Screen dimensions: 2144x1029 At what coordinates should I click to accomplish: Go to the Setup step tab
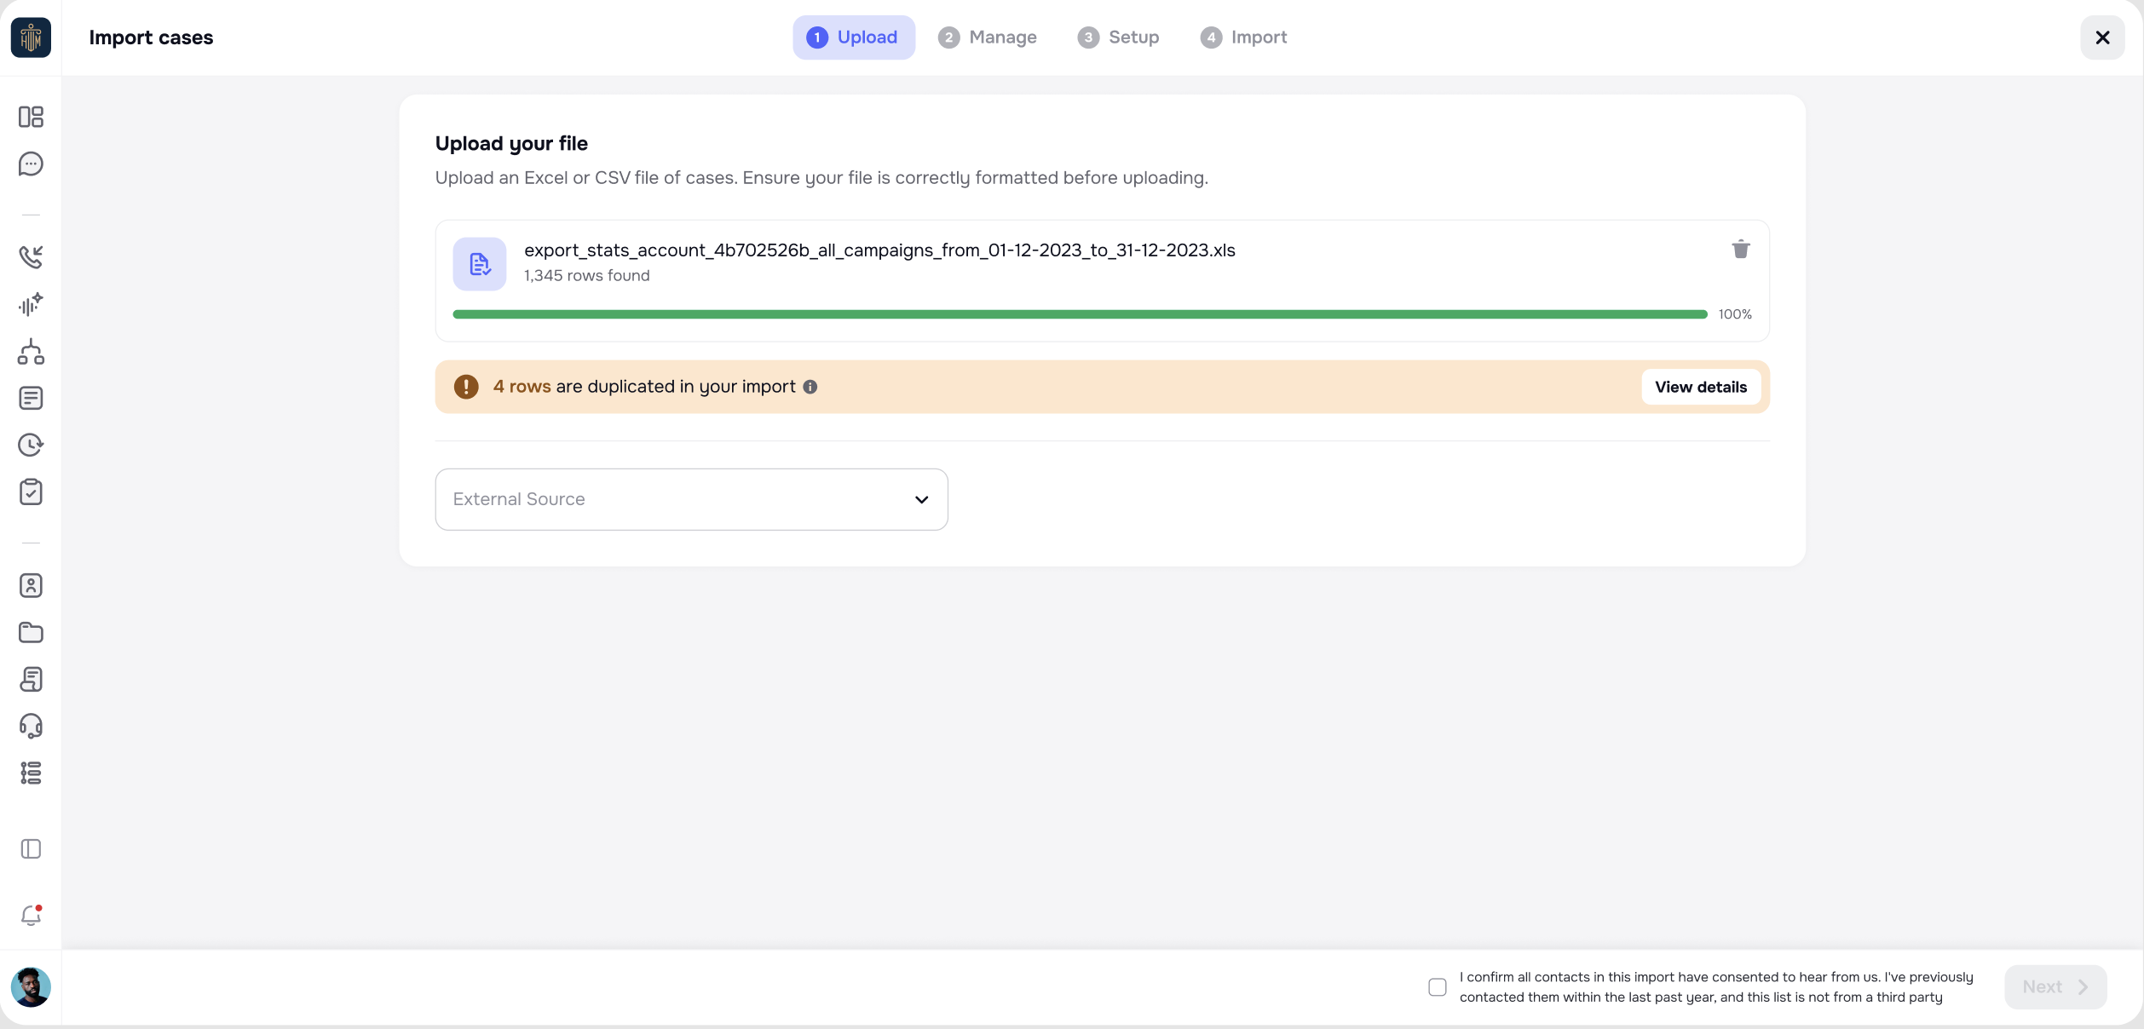pos(1118,37)
